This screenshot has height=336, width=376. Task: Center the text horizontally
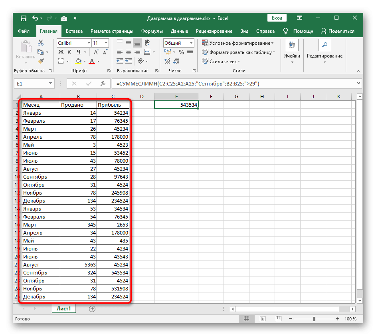tap(129, 52)
